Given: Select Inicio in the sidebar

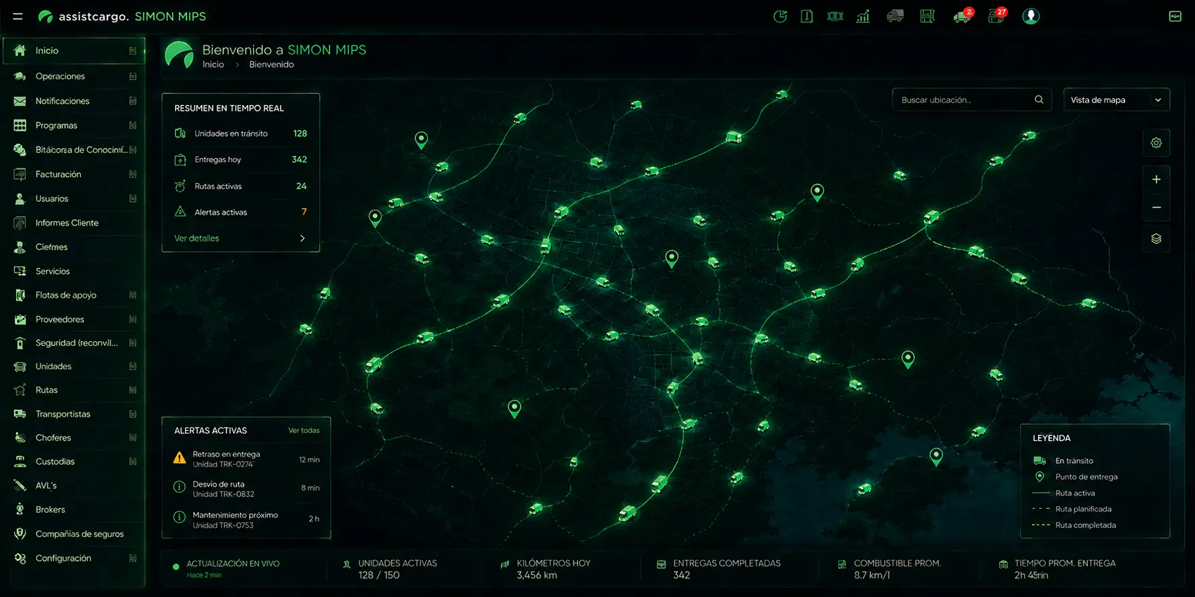Looking at the screenshot, I should pos(74,50).
